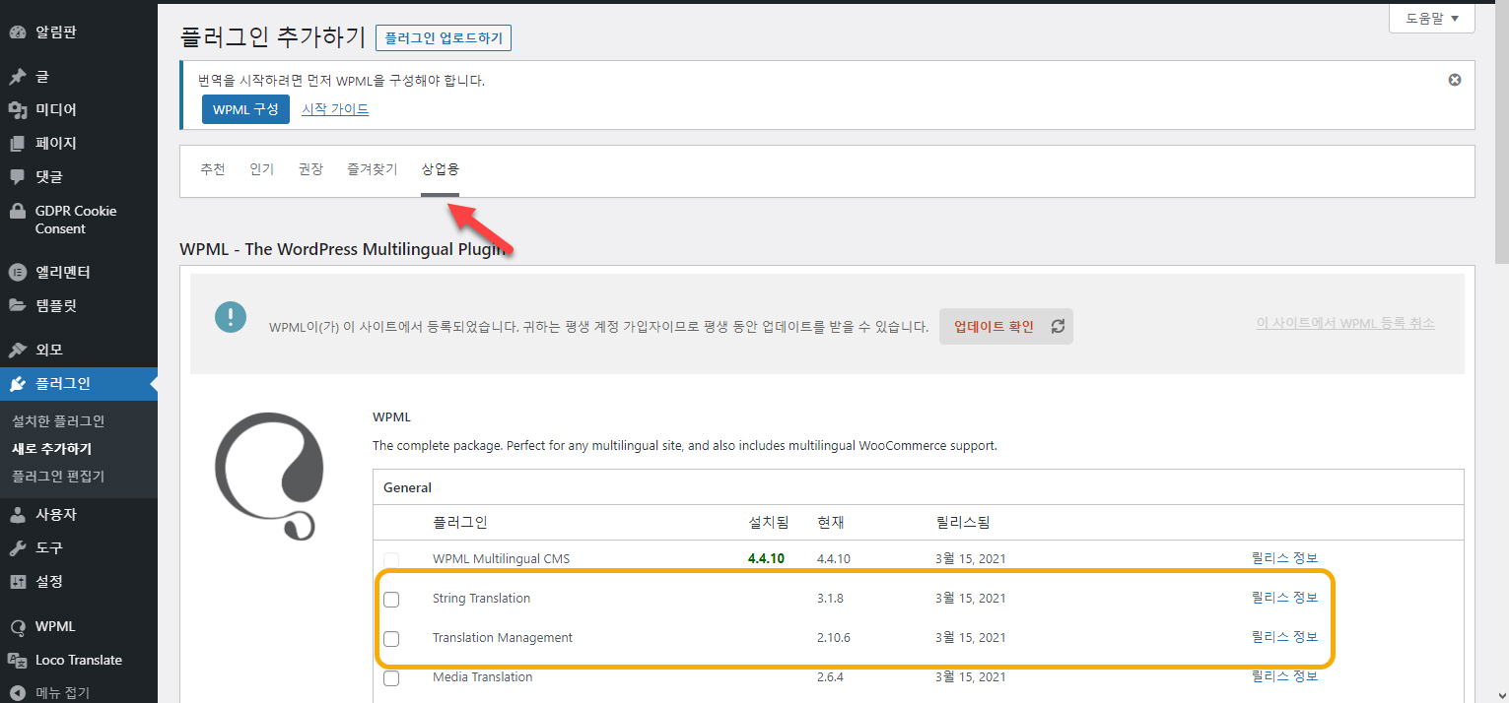Switch to the 추천 tab
Image resolution: width=1509 pixels, height=703 pixels.
click(213, 169)
